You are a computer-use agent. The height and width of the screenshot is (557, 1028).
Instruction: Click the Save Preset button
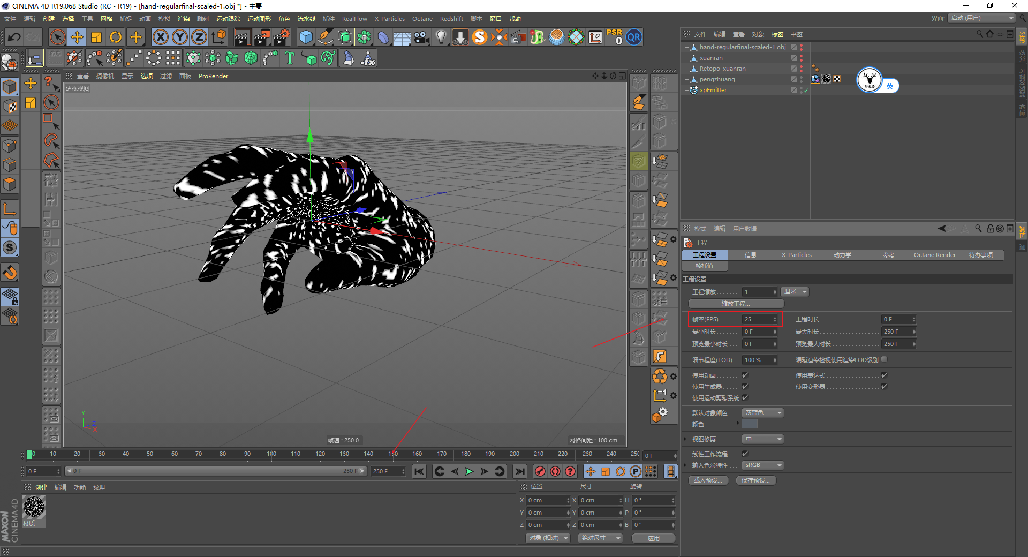coord(755,480)
